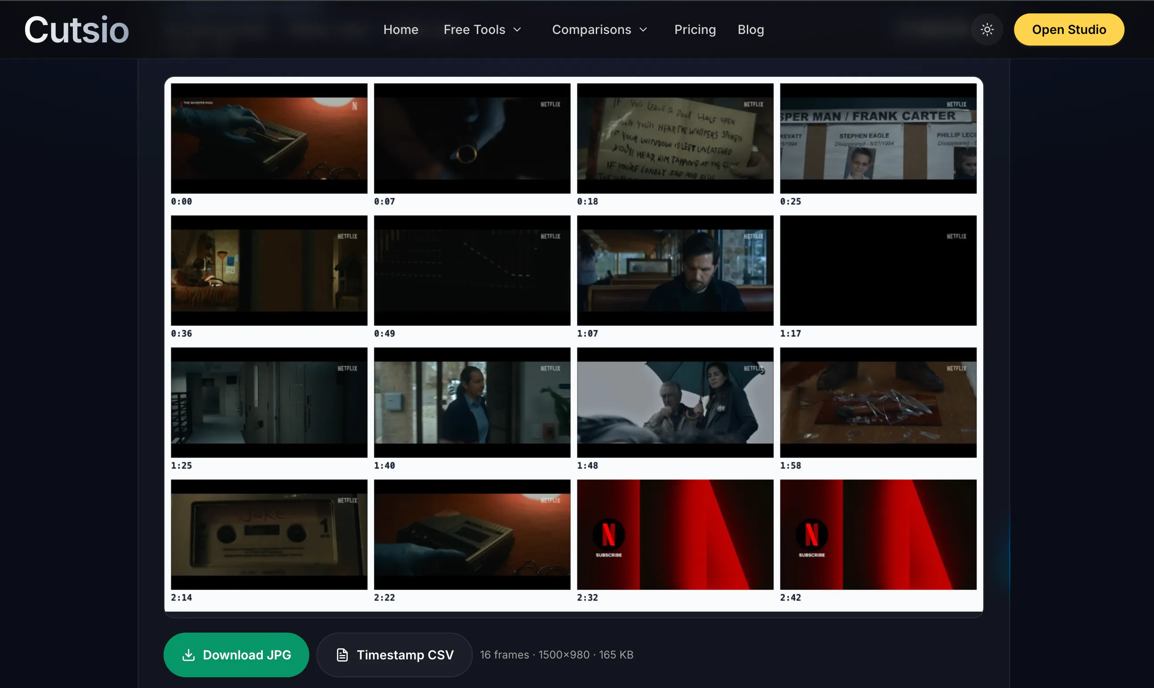Select the broken glass frame at 1:58
Viewport: 1154px width, 688px height.
tap(879, 403)
